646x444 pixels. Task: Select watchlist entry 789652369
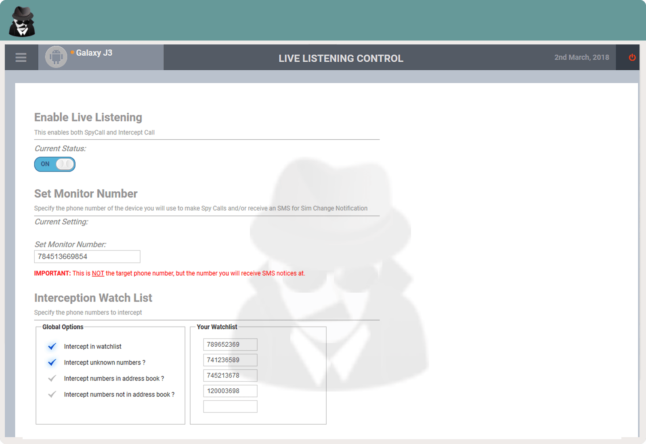230,345
